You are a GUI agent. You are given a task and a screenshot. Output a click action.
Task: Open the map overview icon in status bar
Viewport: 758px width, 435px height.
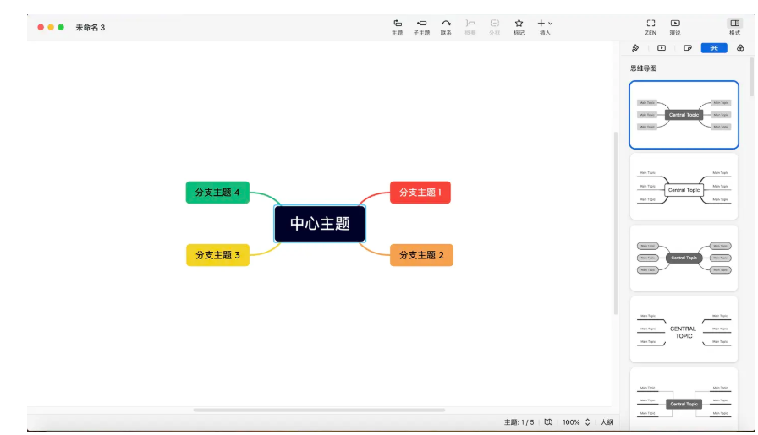[548, 421]
